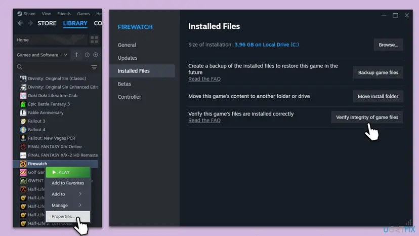The width and height of the screenshot is (419, 236).
Task: Click the Epic Battle Fantasy 3 icon
Action: (23, 104)
